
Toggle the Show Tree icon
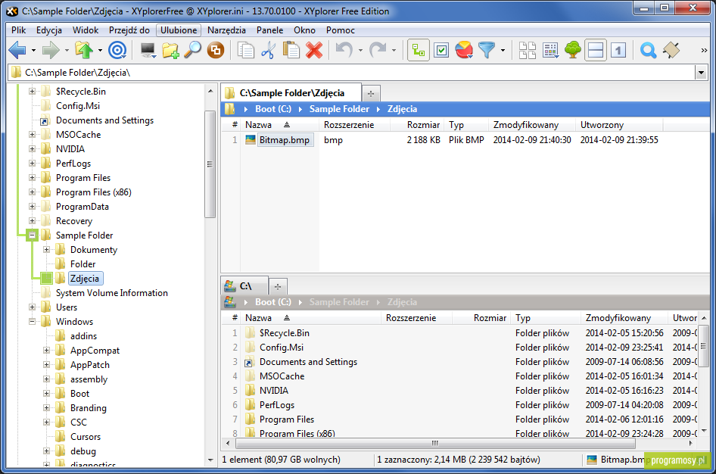(419, 50)
